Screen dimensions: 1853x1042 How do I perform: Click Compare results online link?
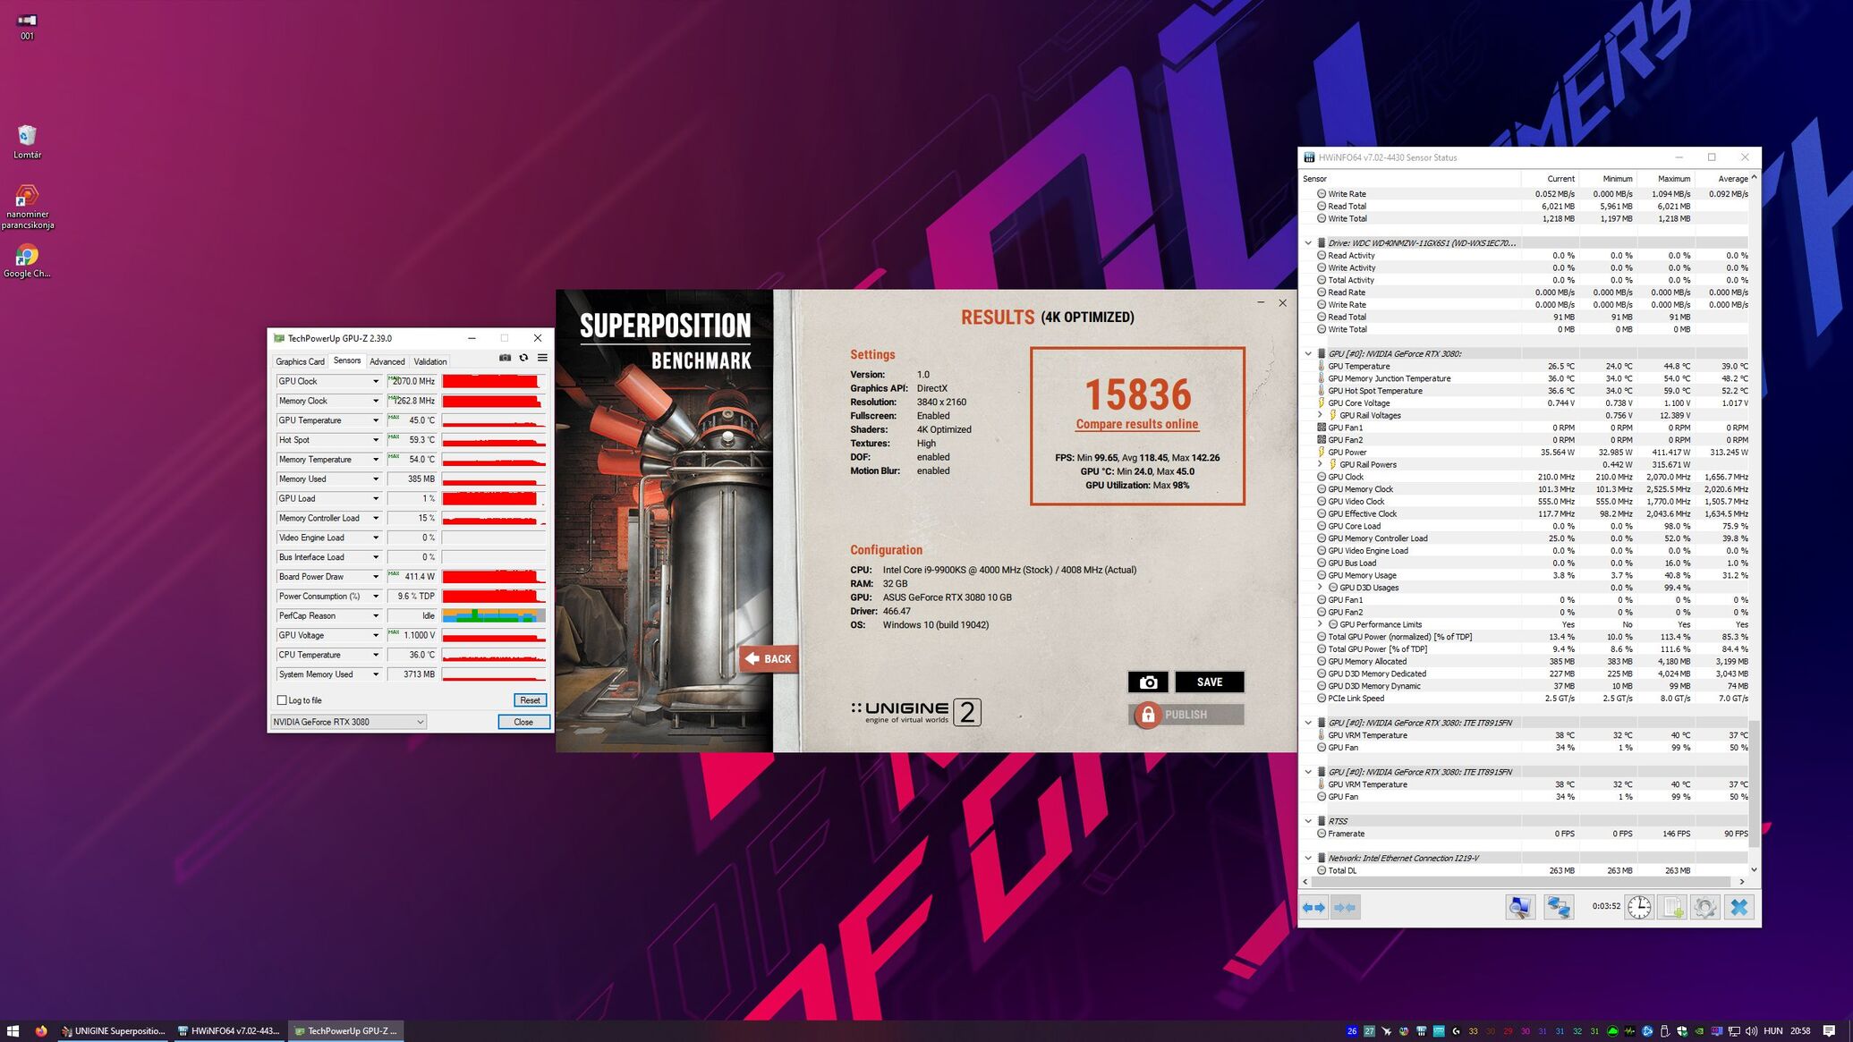(1136, 425)
